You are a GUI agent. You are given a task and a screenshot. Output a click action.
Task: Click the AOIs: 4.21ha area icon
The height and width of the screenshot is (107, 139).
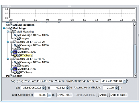pos(15,69)
